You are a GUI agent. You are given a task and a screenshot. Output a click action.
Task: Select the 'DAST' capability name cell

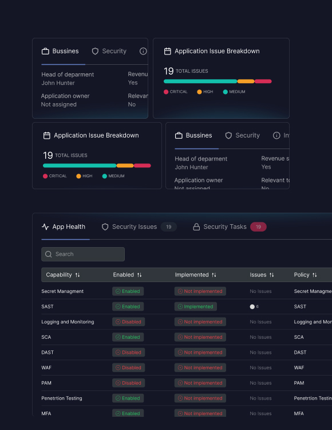48,353
